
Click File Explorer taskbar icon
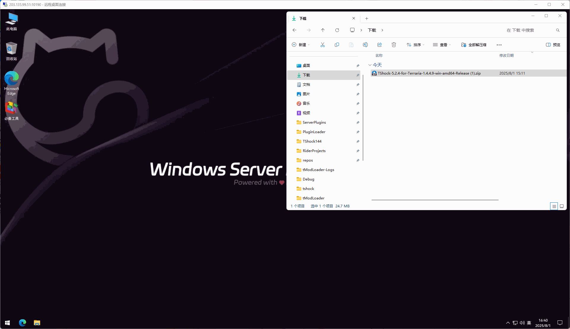coord(37,323)
